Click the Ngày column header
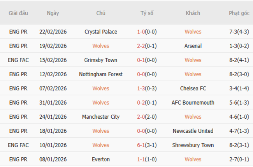253x167 pixels. click(53, 13)
